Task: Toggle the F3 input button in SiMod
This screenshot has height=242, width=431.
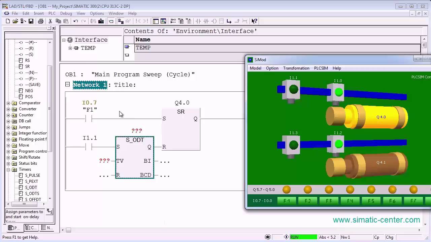Action: point(329,201)
